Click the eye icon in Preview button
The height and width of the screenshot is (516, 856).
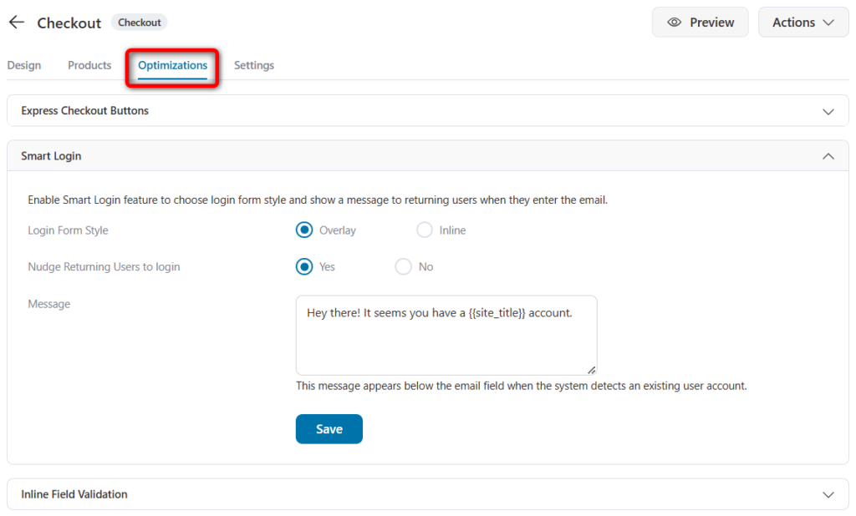tap(675, 23)
